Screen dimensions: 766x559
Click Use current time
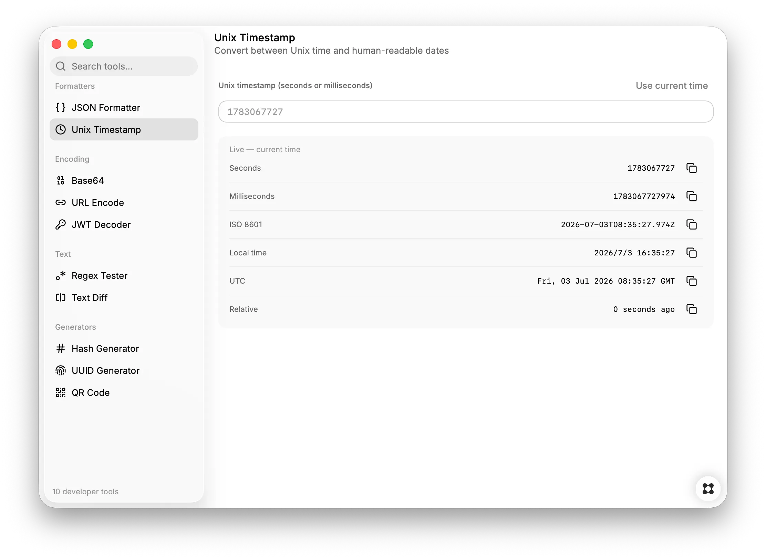click(x=672, y=85)
